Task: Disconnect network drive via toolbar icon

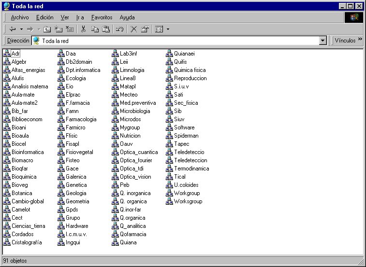Action: pos(70,29)
